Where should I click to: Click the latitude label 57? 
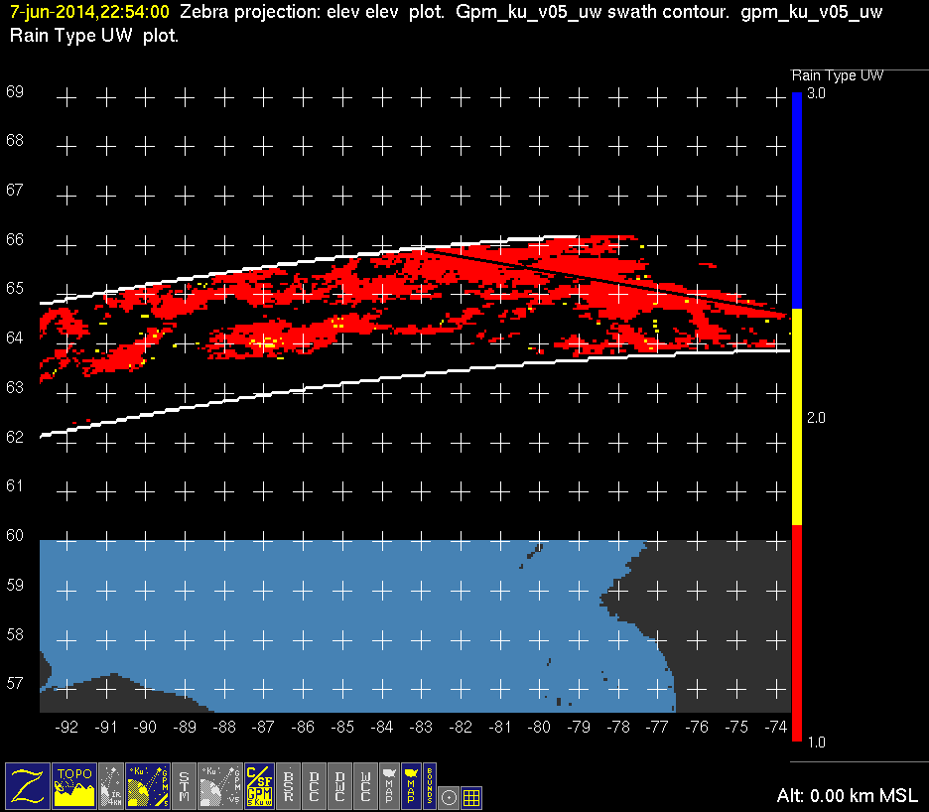pyautogui.click(x=15, y=683)
